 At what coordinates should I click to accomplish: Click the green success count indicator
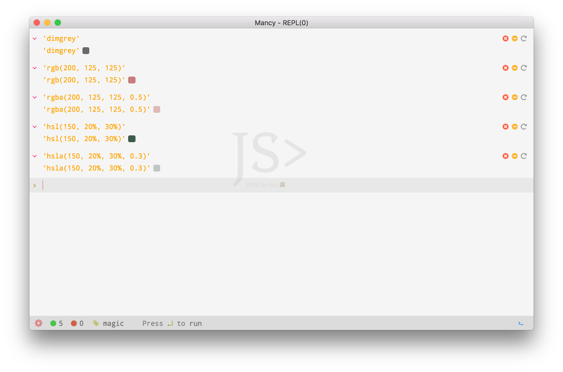click(x=53, y=323)
